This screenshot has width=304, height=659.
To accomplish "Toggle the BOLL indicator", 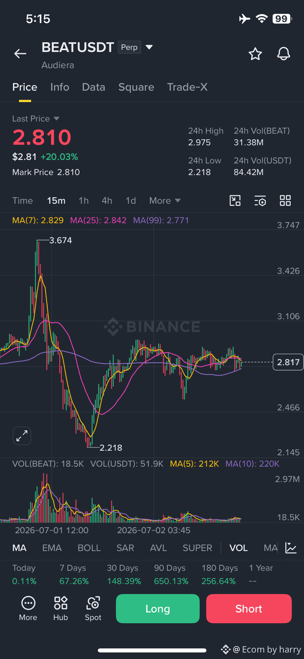I will click(x=89, y=548).
